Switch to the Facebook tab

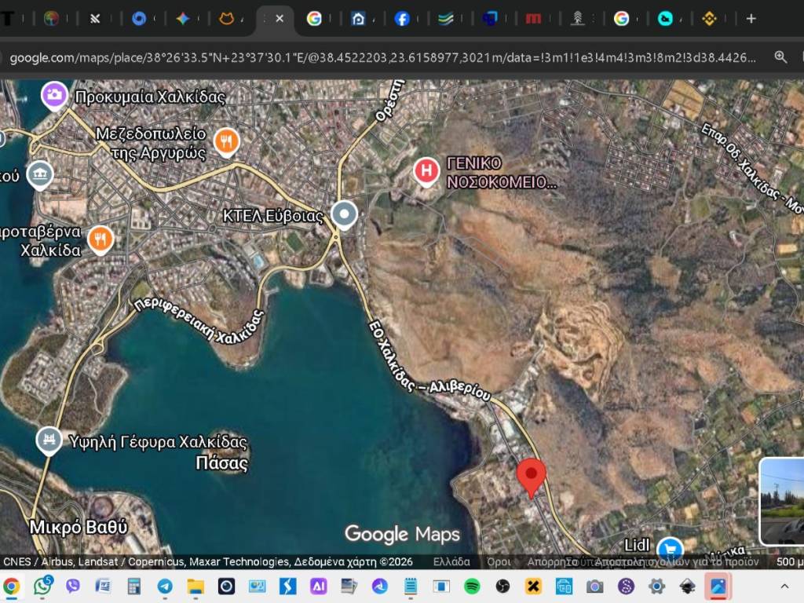point(402,19)
